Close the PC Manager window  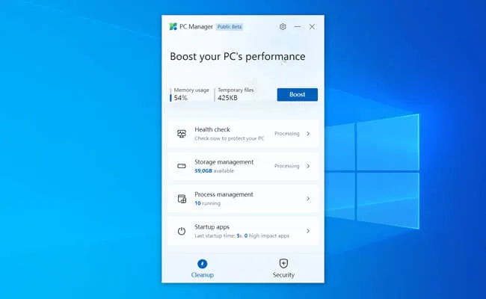point(312,27)
